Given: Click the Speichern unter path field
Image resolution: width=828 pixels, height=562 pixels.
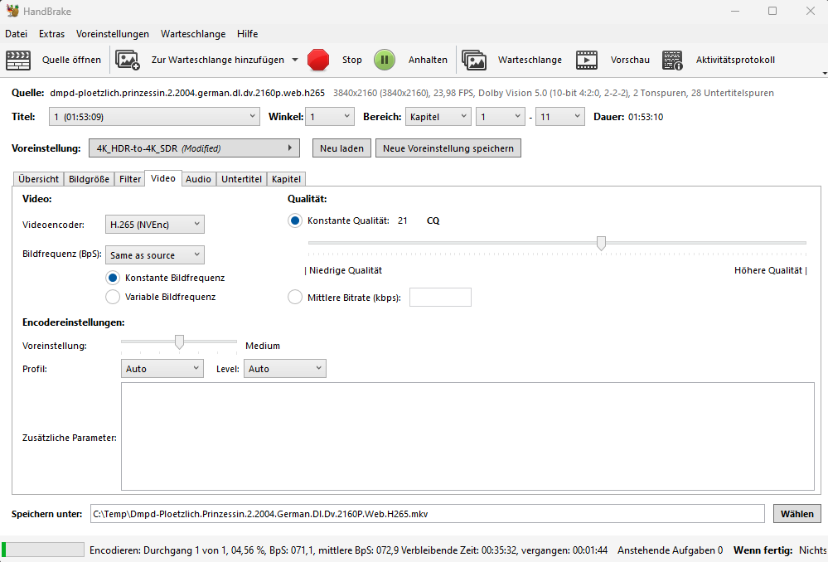Looking at the screenshot, I should point(427,513).
